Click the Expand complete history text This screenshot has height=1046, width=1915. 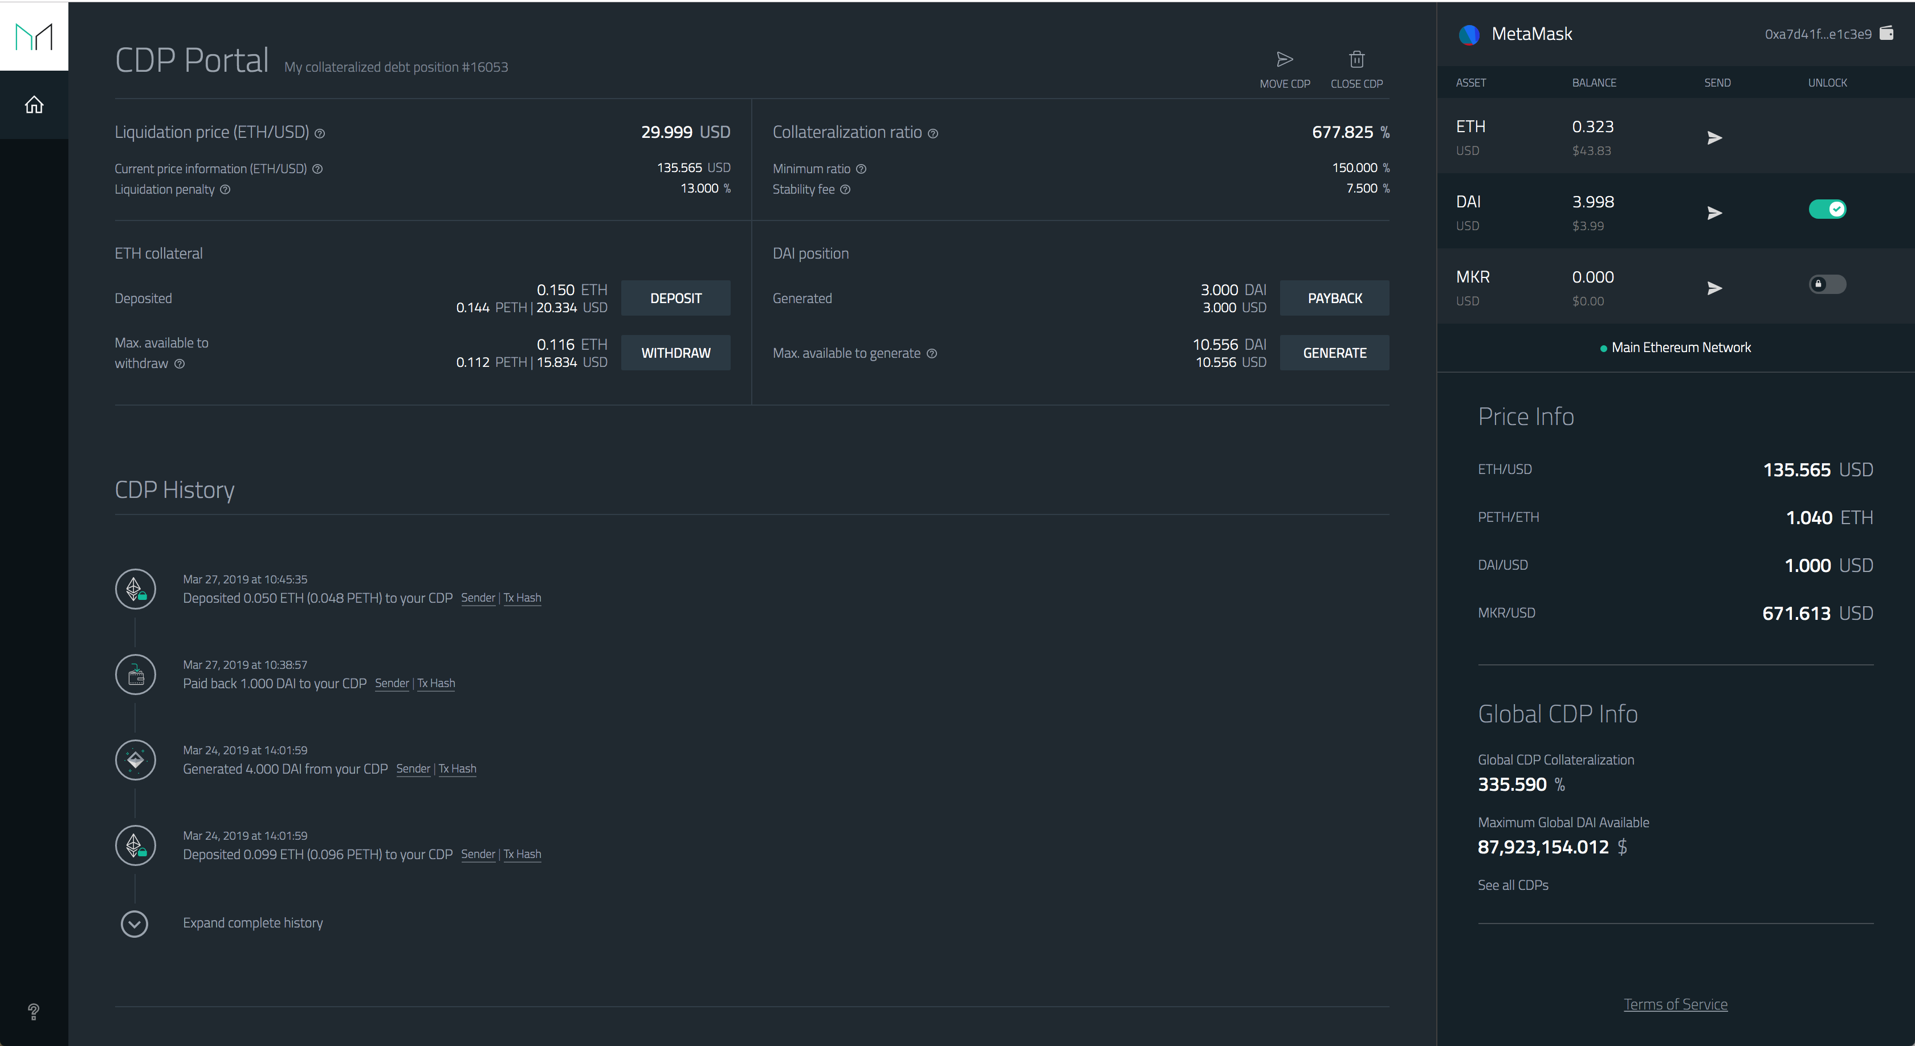click(252, 923)
